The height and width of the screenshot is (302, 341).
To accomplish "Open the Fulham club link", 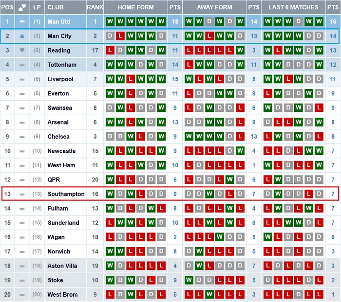I will (57, 209).
